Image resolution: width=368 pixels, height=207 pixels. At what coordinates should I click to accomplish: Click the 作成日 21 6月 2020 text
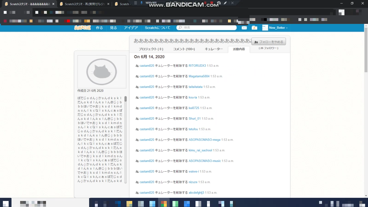[x=91, y=91]
